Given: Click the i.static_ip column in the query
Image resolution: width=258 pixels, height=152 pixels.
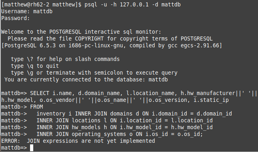Looking at the screenshot, I should 211,100.
